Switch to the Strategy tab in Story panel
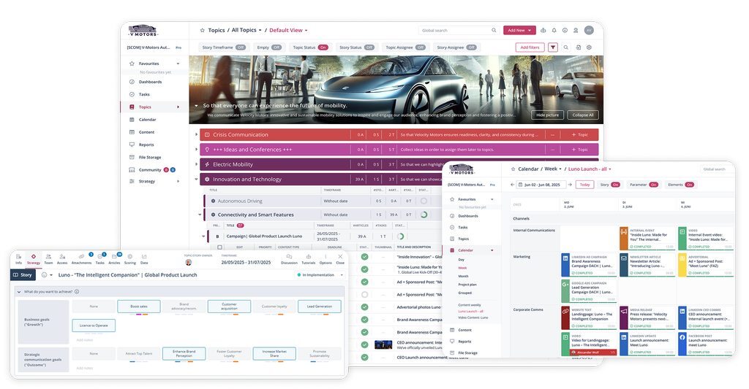 tap(34, 259)
